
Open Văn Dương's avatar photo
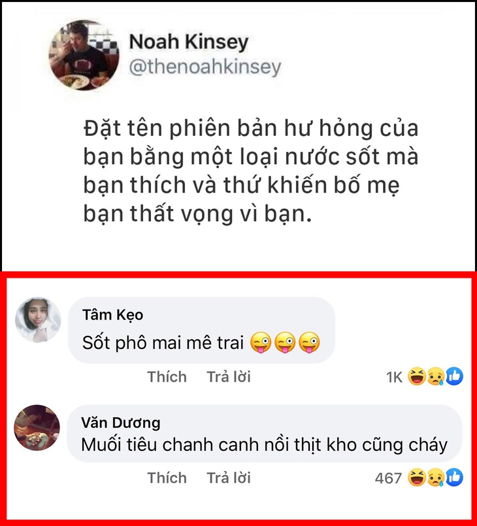37,427
